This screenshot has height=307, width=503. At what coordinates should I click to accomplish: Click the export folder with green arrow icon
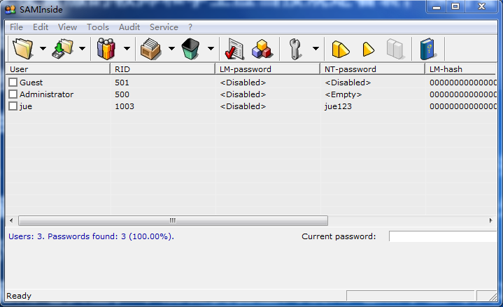62,49
